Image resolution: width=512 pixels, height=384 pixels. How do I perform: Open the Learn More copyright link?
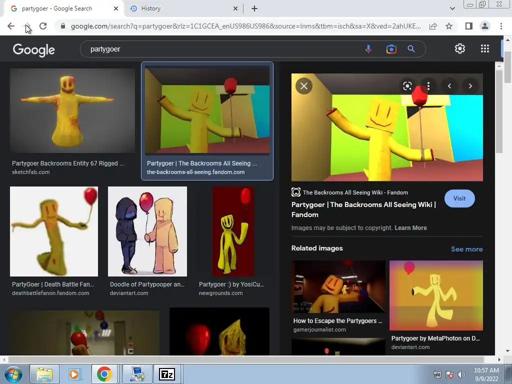pyautogui.click(x=410, y=228)
